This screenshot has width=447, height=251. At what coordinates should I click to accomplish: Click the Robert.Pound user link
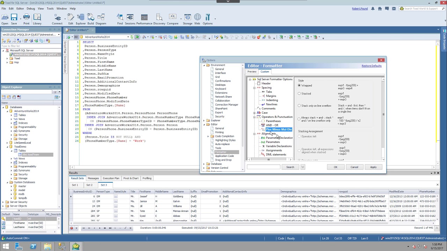coord(360,9)
